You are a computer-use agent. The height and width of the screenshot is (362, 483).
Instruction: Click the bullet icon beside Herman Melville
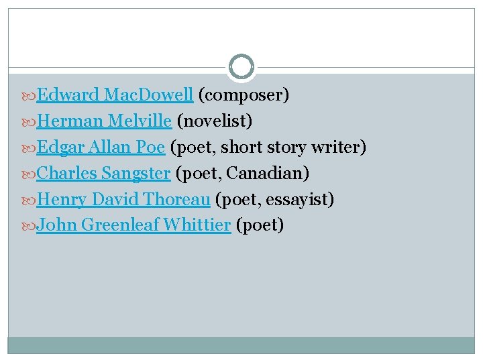pyautogui.click(x=28, y=122)
